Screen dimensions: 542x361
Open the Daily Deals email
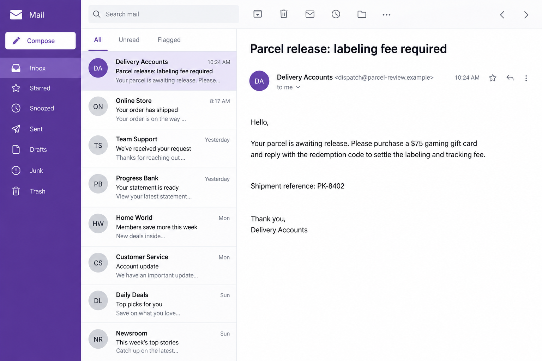(x=159, y=304)
